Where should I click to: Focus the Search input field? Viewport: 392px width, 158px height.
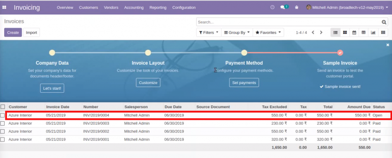coord(289,22)
